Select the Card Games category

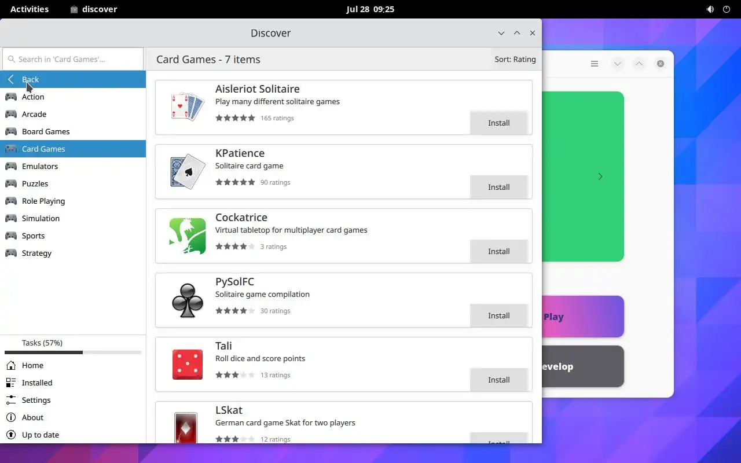(x=73, y=149)
